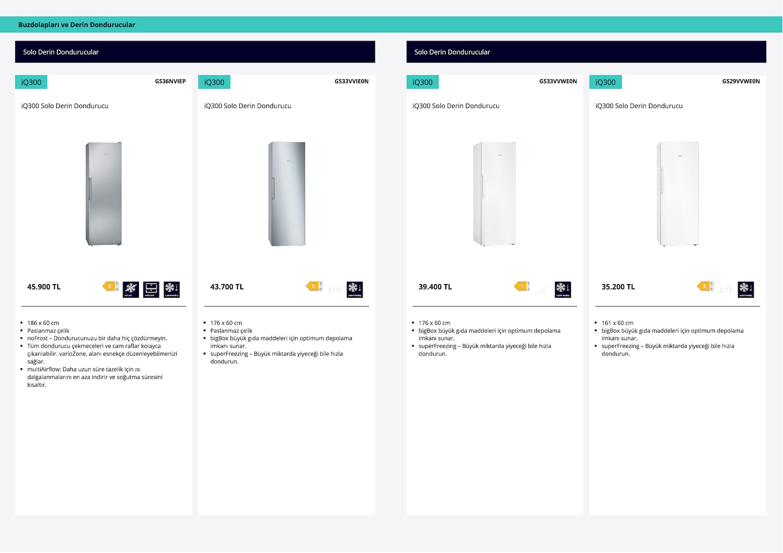Click the model code GS29VVWE0N
This screenshot has width=783, height=553.
coord(741,81)
